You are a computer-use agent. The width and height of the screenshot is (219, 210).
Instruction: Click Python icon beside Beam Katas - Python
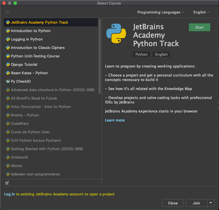click(8, 73)
